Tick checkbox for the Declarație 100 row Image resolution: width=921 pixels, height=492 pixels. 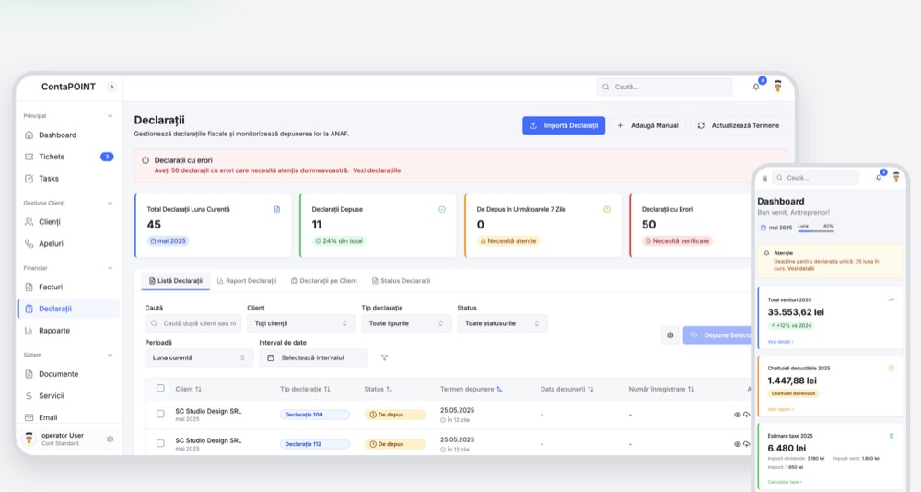[160, 415]
